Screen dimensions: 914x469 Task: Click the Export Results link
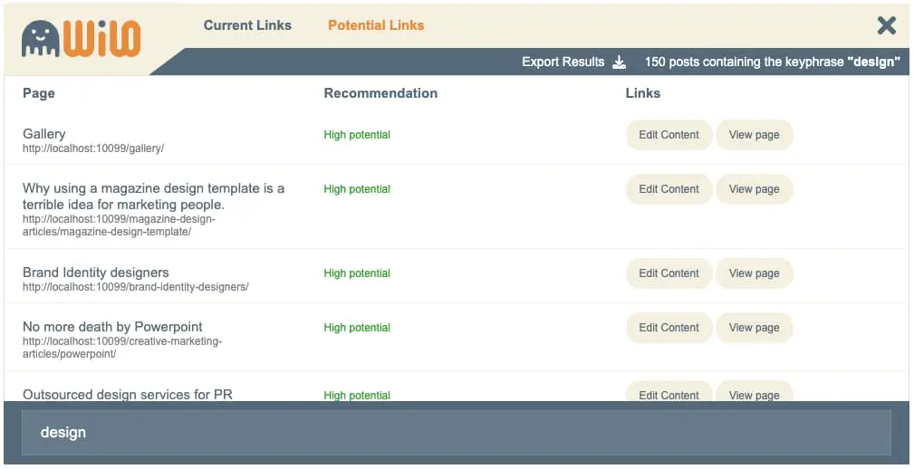click(563, 62)
